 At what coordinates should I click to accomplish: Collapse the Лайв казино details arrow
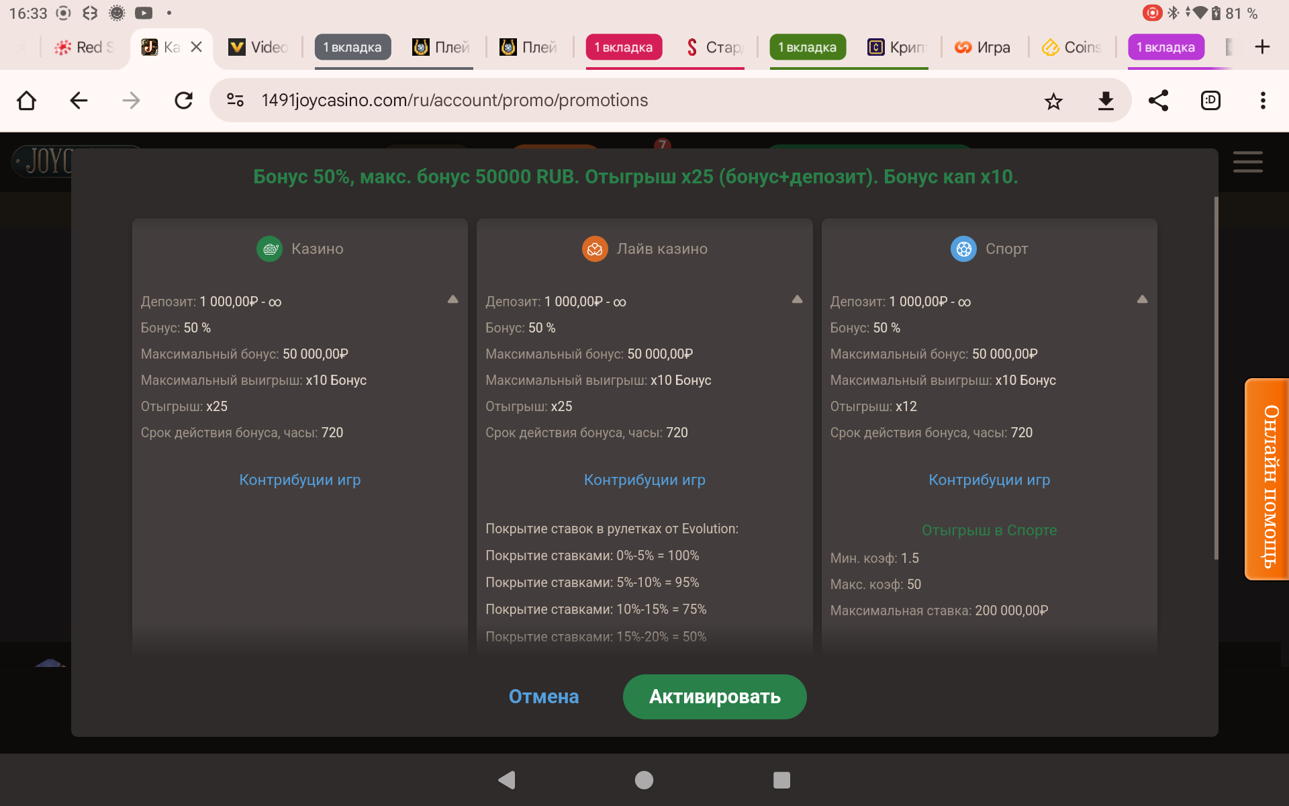point(798,300)
